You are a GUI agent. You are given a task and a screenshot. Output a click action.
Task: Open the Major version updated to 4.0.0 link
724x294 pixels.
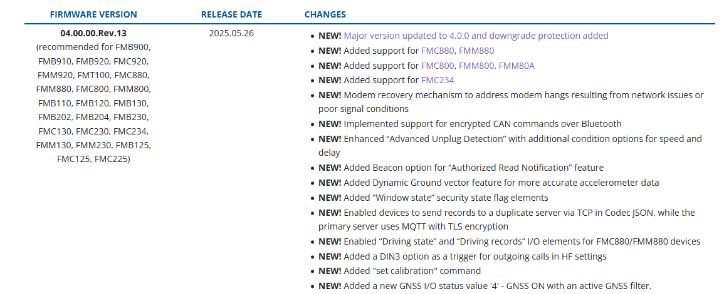(476, 36)
